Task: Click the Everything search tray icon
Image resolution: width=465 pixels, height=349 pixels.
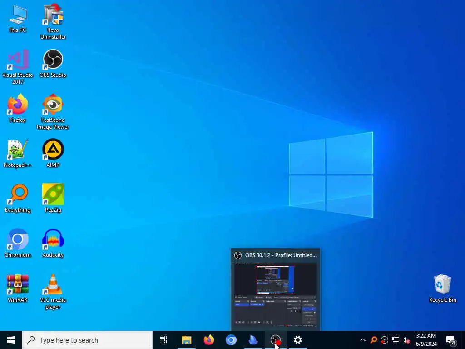Action: [x=374, y=340]
